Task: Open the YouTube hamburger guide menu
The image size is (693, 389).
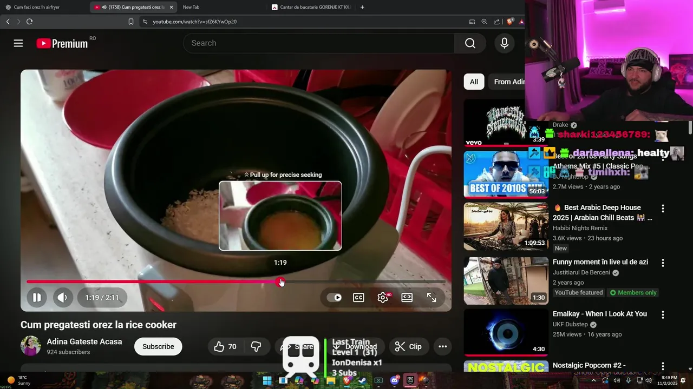Action: [18, 43]
